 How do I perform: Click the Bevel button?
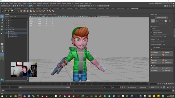click(167, 60)
